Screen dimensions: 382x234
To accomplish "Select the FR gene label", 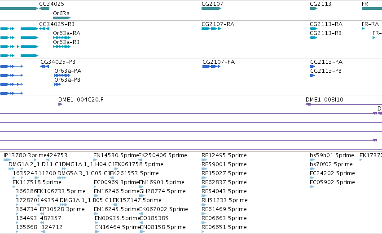I will coord(365,4).
